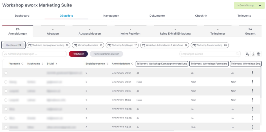Screen dimensions: 266x132
Task: Open the recipient settings icon
Action: (247, 54)
